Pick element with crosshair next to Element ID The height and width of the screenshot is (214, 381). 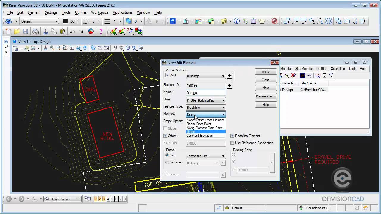pyautogui.click(x=229, y=86)
